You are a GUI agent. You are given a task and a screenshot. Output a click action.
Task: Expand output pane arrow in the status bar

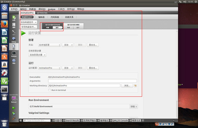174,121
